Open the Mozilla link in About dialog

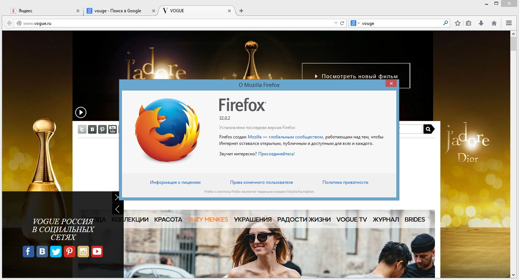(x=255, y=137)
